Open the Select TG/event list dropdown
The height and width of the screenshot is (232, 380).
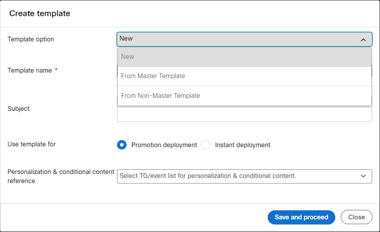click(x=244, y=176)
